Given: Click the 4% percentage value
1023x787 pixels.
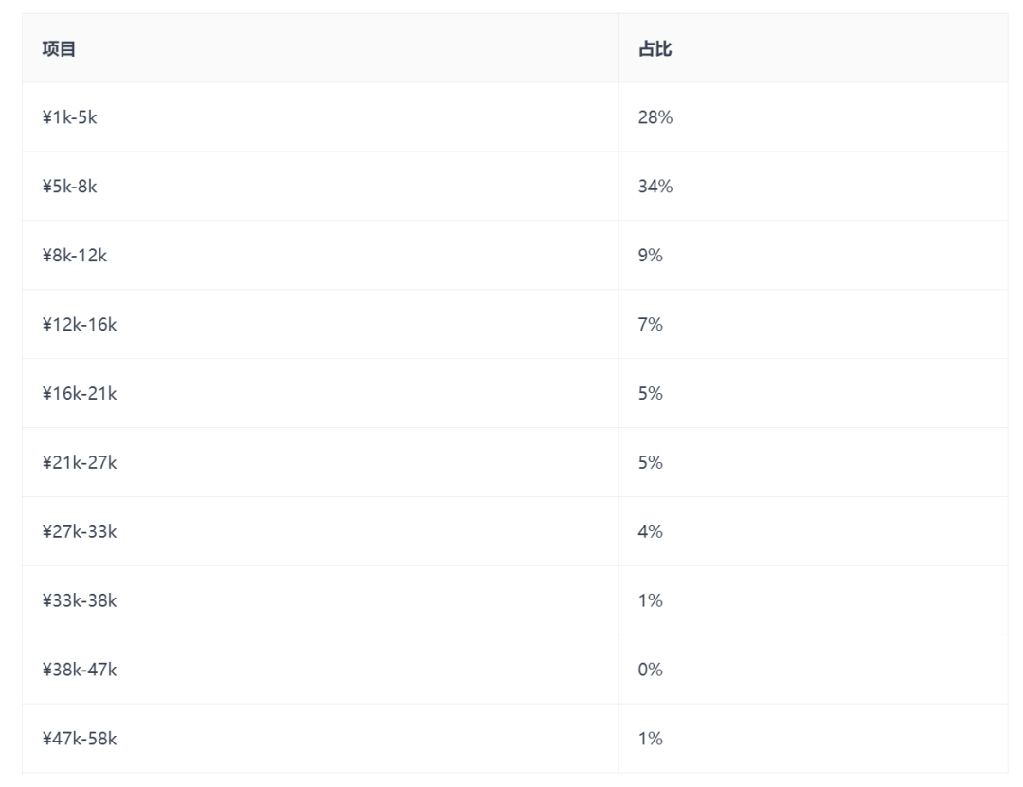Looking at the screenshot, I should [651, 532].
